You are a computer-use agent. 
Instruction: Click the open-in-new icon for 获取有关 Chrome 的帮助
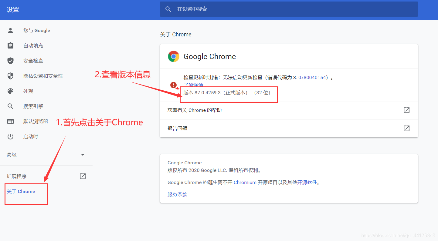coord(406,110)
